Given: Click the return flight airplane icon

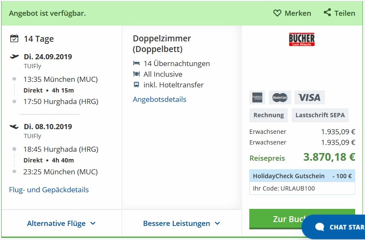Looking at the screenshot, I should point(14,127).
